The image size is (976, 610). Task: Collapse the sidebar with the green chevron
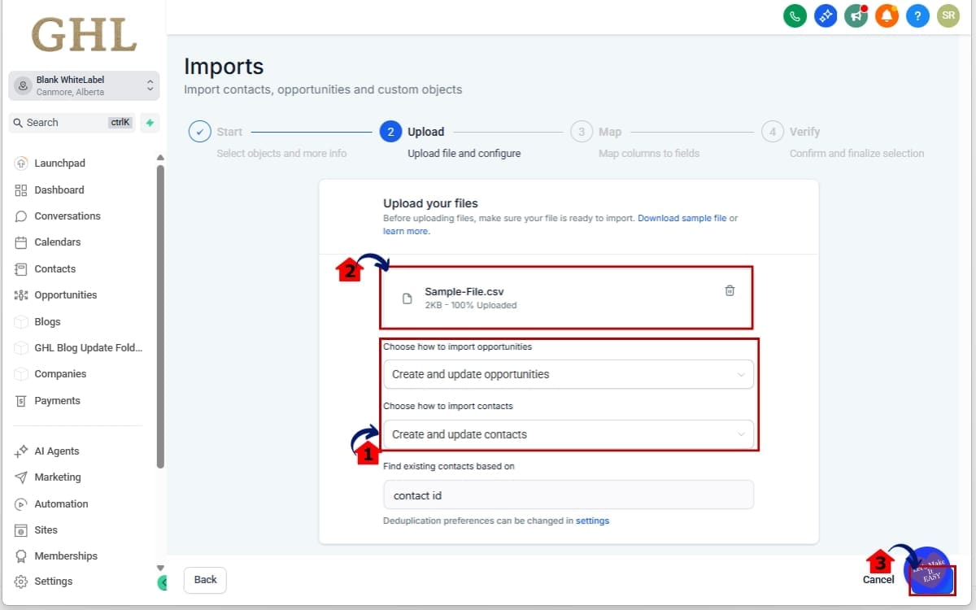pyautogui.click(x=163, y=583)
